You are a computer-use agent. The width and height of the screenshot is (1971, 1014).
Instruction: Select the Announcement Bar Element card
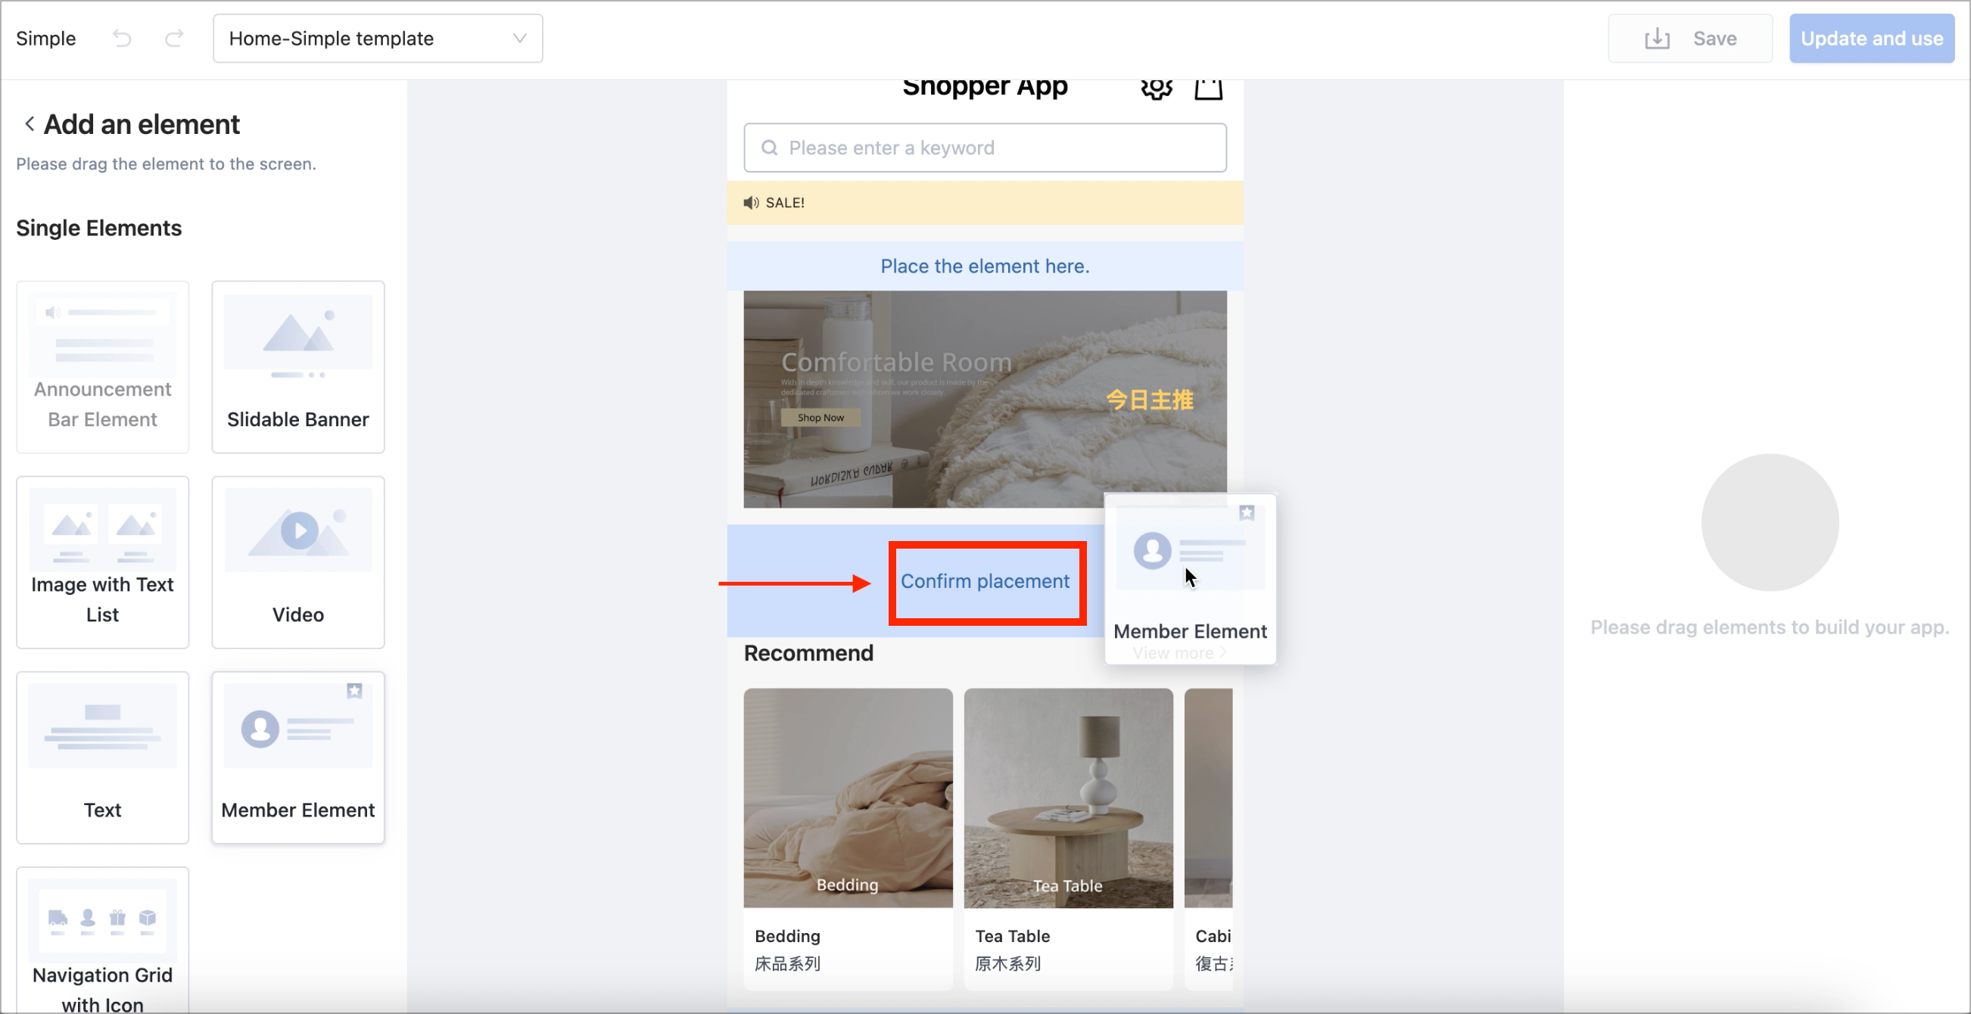tap(102, 367)
